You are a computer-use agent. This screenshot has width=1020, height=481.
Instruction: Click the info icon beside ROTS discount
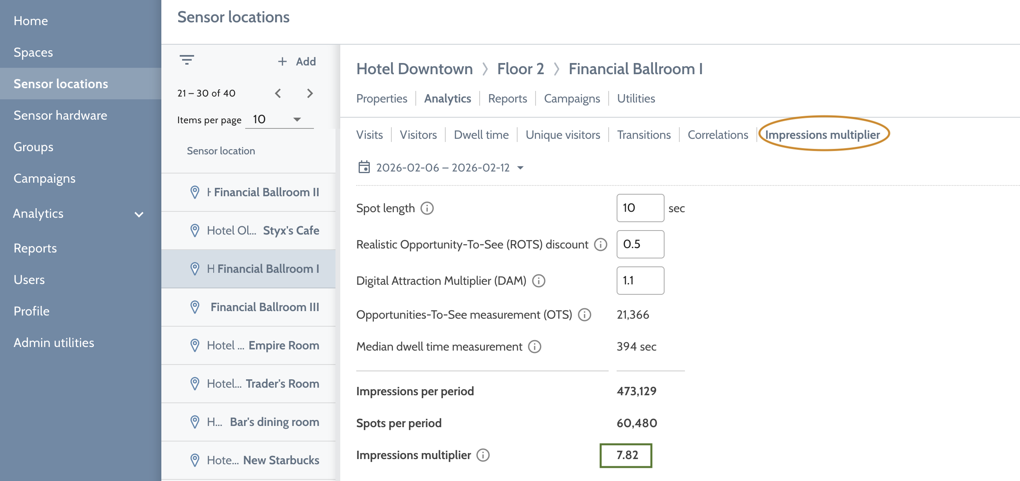coord(600,244)
